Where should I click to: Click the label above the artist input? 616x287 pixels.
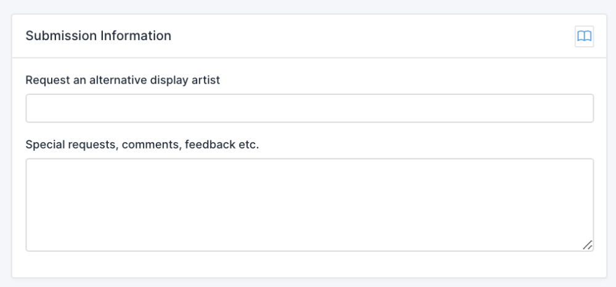coord(123,80)
